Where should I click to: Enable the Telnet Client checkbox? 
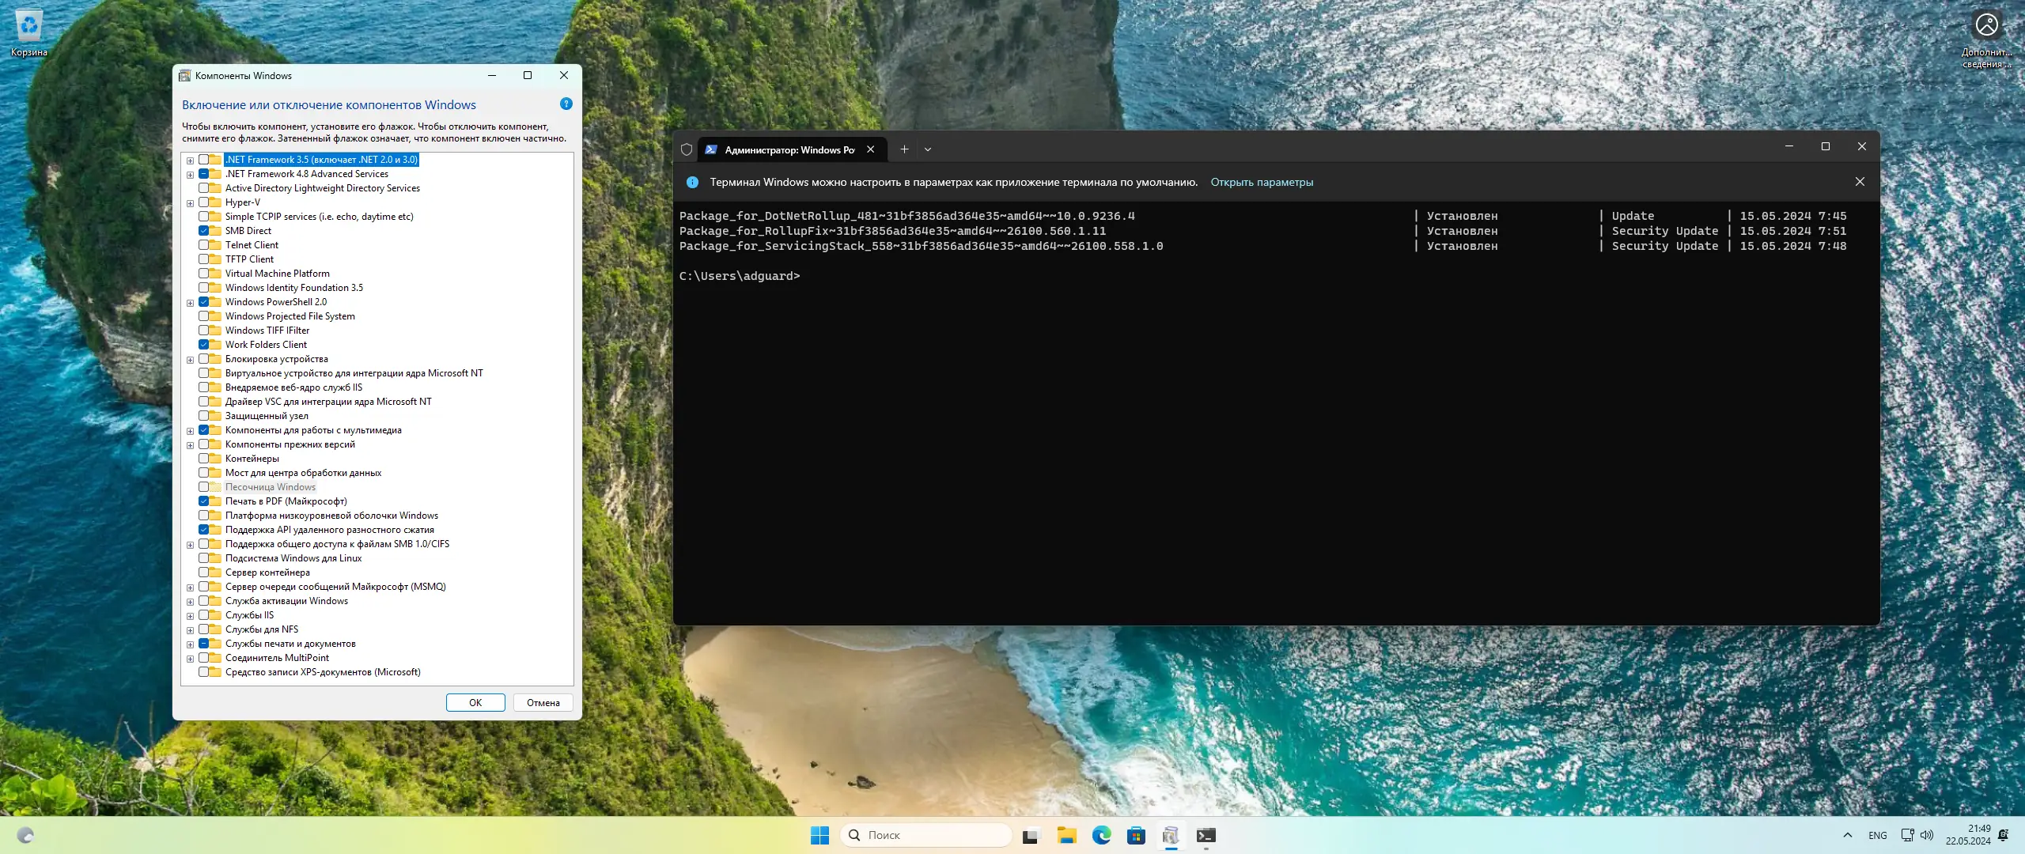(x=204, y=245)
